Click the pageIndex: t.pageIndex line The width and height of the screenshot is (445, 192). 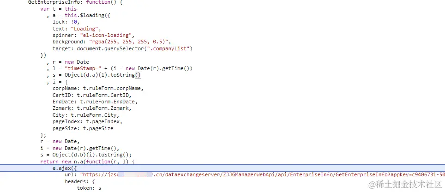tap(87, 122)
